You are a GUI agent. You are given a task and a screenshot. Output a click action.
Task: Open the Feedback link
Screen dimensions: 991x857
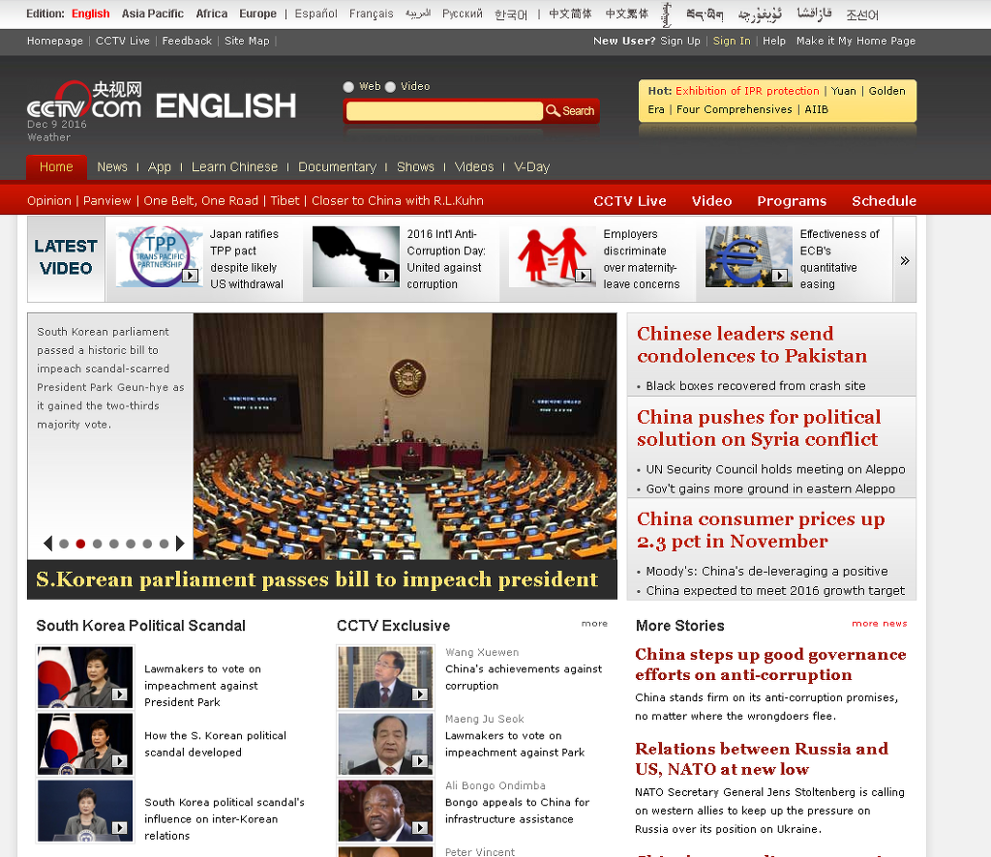tap(187, 41)
